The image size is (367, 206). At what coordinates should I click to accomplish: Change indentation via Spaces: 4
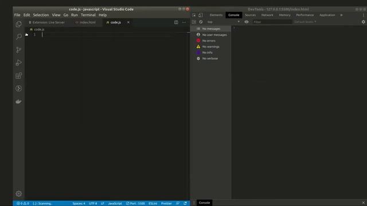point(79,204)
